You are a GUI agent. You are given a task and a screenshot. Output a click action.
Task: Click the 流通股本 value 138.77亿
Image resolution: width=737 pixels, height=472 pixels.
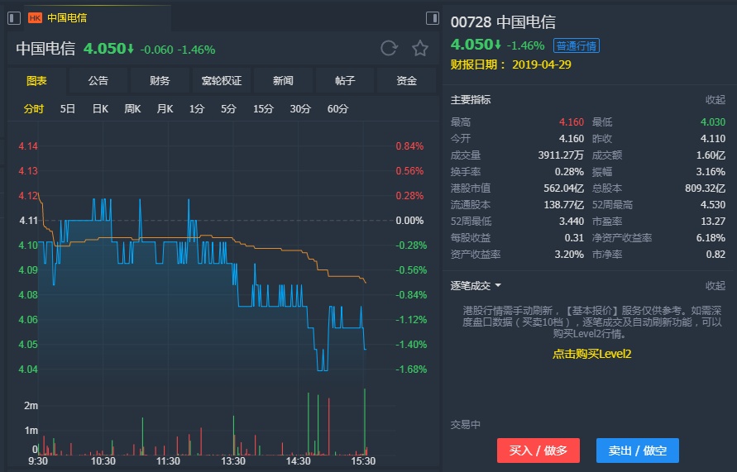point(563,205)
